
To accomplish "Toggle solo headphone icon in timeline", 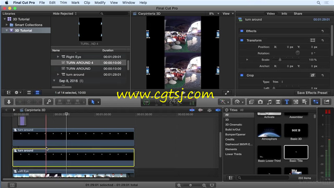I will (x=210, y=110).
